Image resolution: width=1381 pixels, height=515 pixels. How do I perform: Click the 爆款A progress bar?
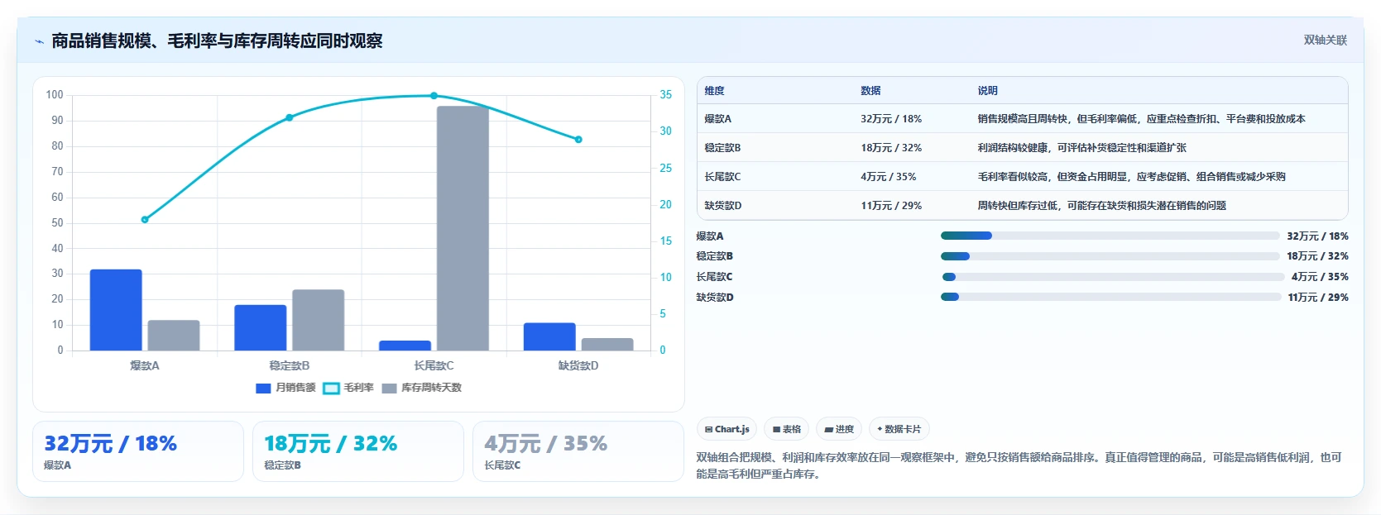[x=1110, y=236]
